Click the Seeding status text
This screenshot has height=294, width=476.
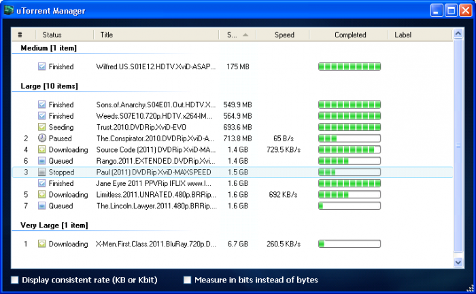(x=61, y=127)
